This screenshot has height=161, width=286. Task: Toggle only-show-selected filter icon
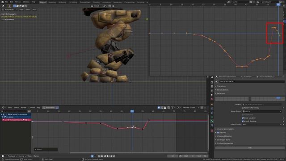pos(159,108)
